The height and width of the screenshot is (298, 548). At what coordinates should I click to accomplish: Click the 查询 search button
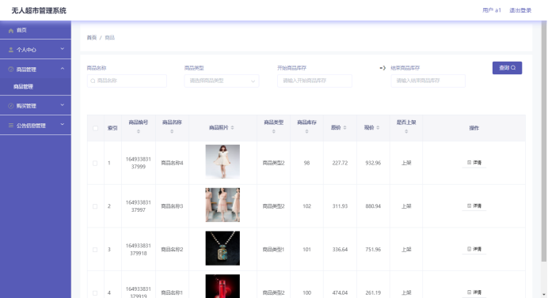point(507,68)
